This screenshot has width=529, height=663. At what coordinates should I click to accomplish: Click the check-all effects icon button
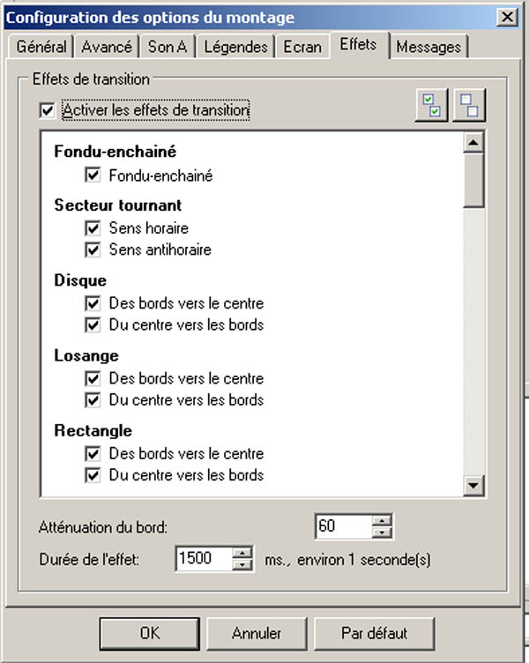pos(431,105)
